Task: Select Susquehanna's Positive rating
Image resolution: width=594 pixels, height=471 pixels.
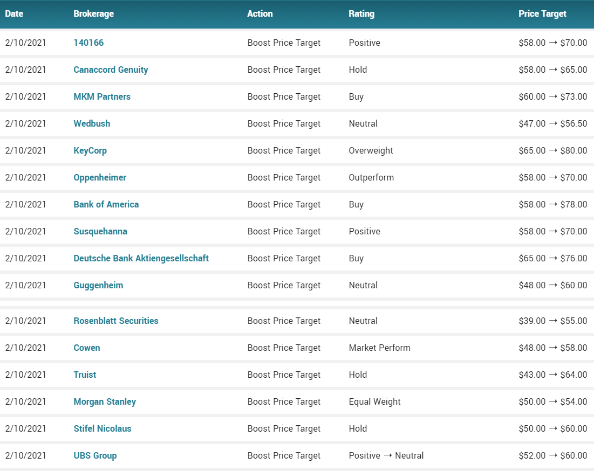Action: [x=364, y=231]
